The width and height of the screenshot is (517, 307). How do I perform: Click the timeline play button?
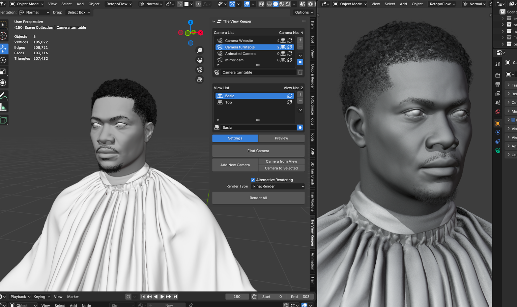coord(162,297)
